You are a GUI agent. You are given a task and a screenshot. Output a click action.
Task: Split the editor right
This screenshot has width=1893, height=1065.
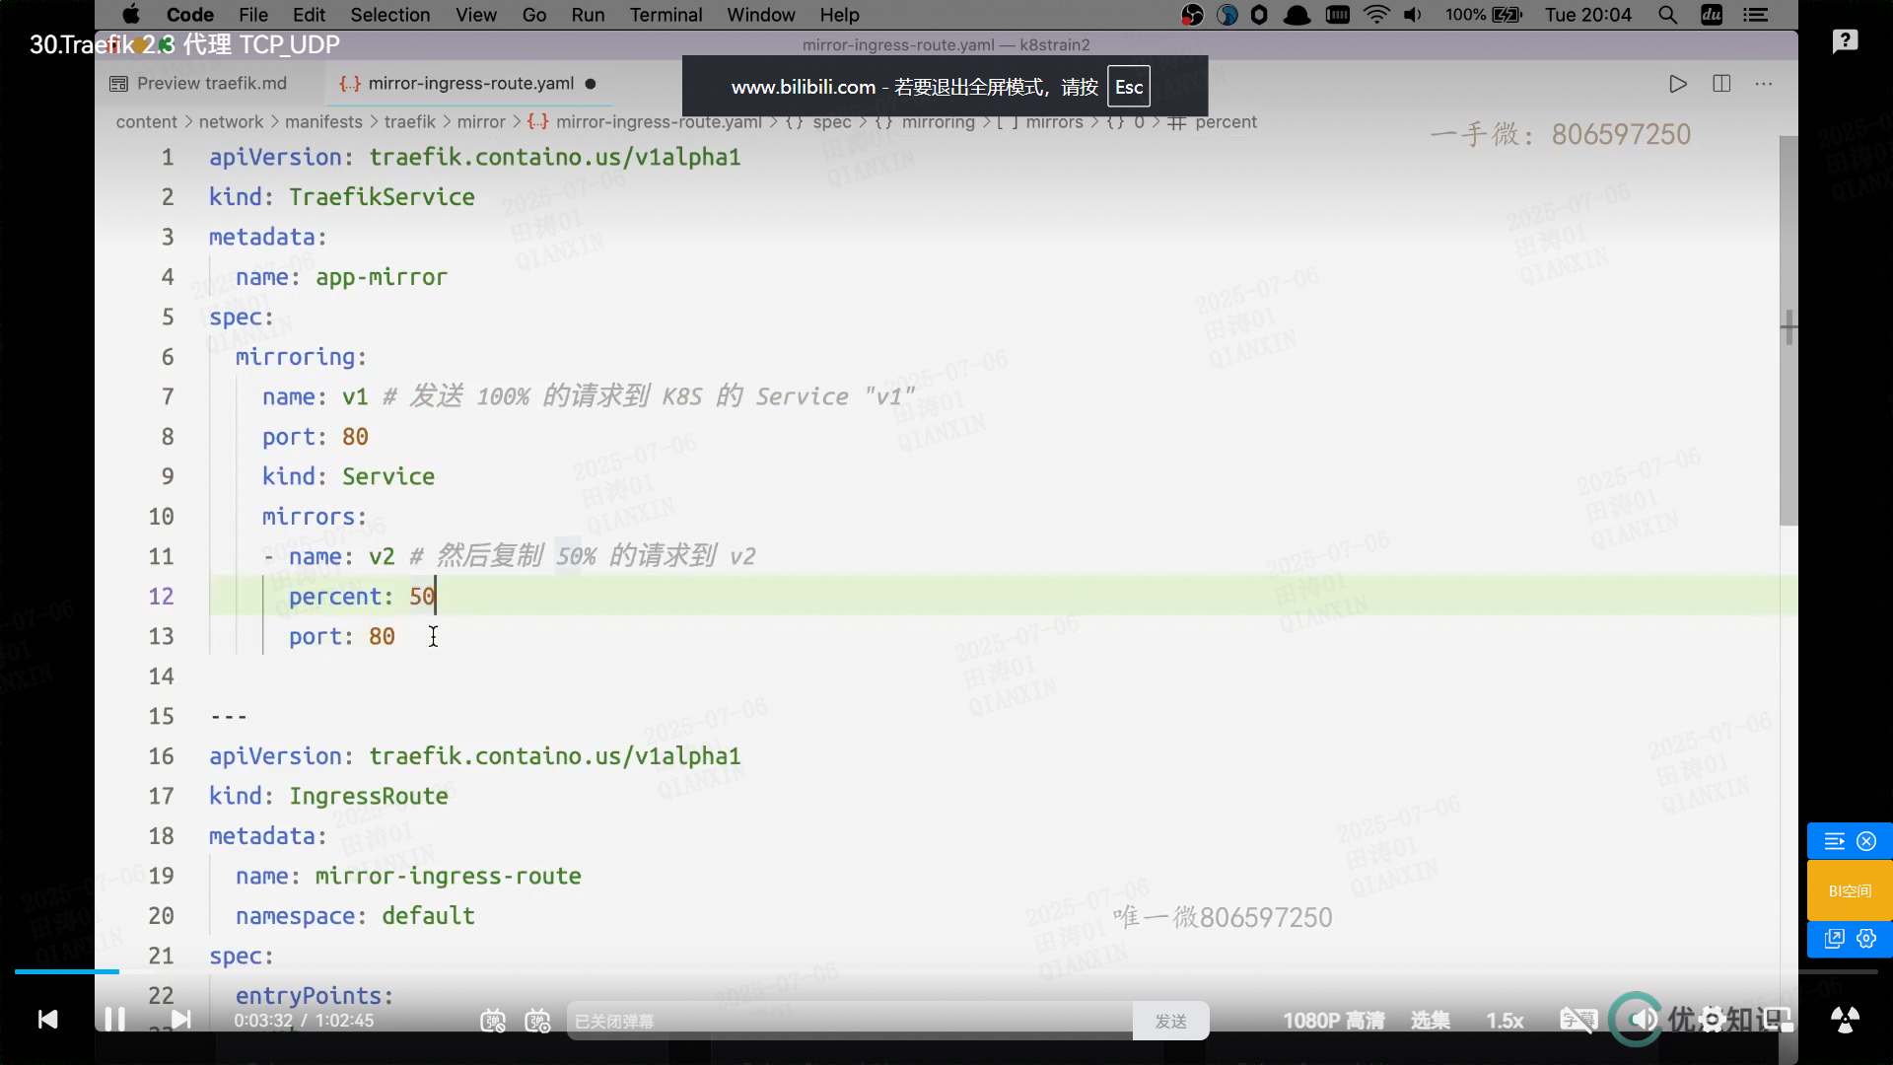click(x=1721, y=84)
